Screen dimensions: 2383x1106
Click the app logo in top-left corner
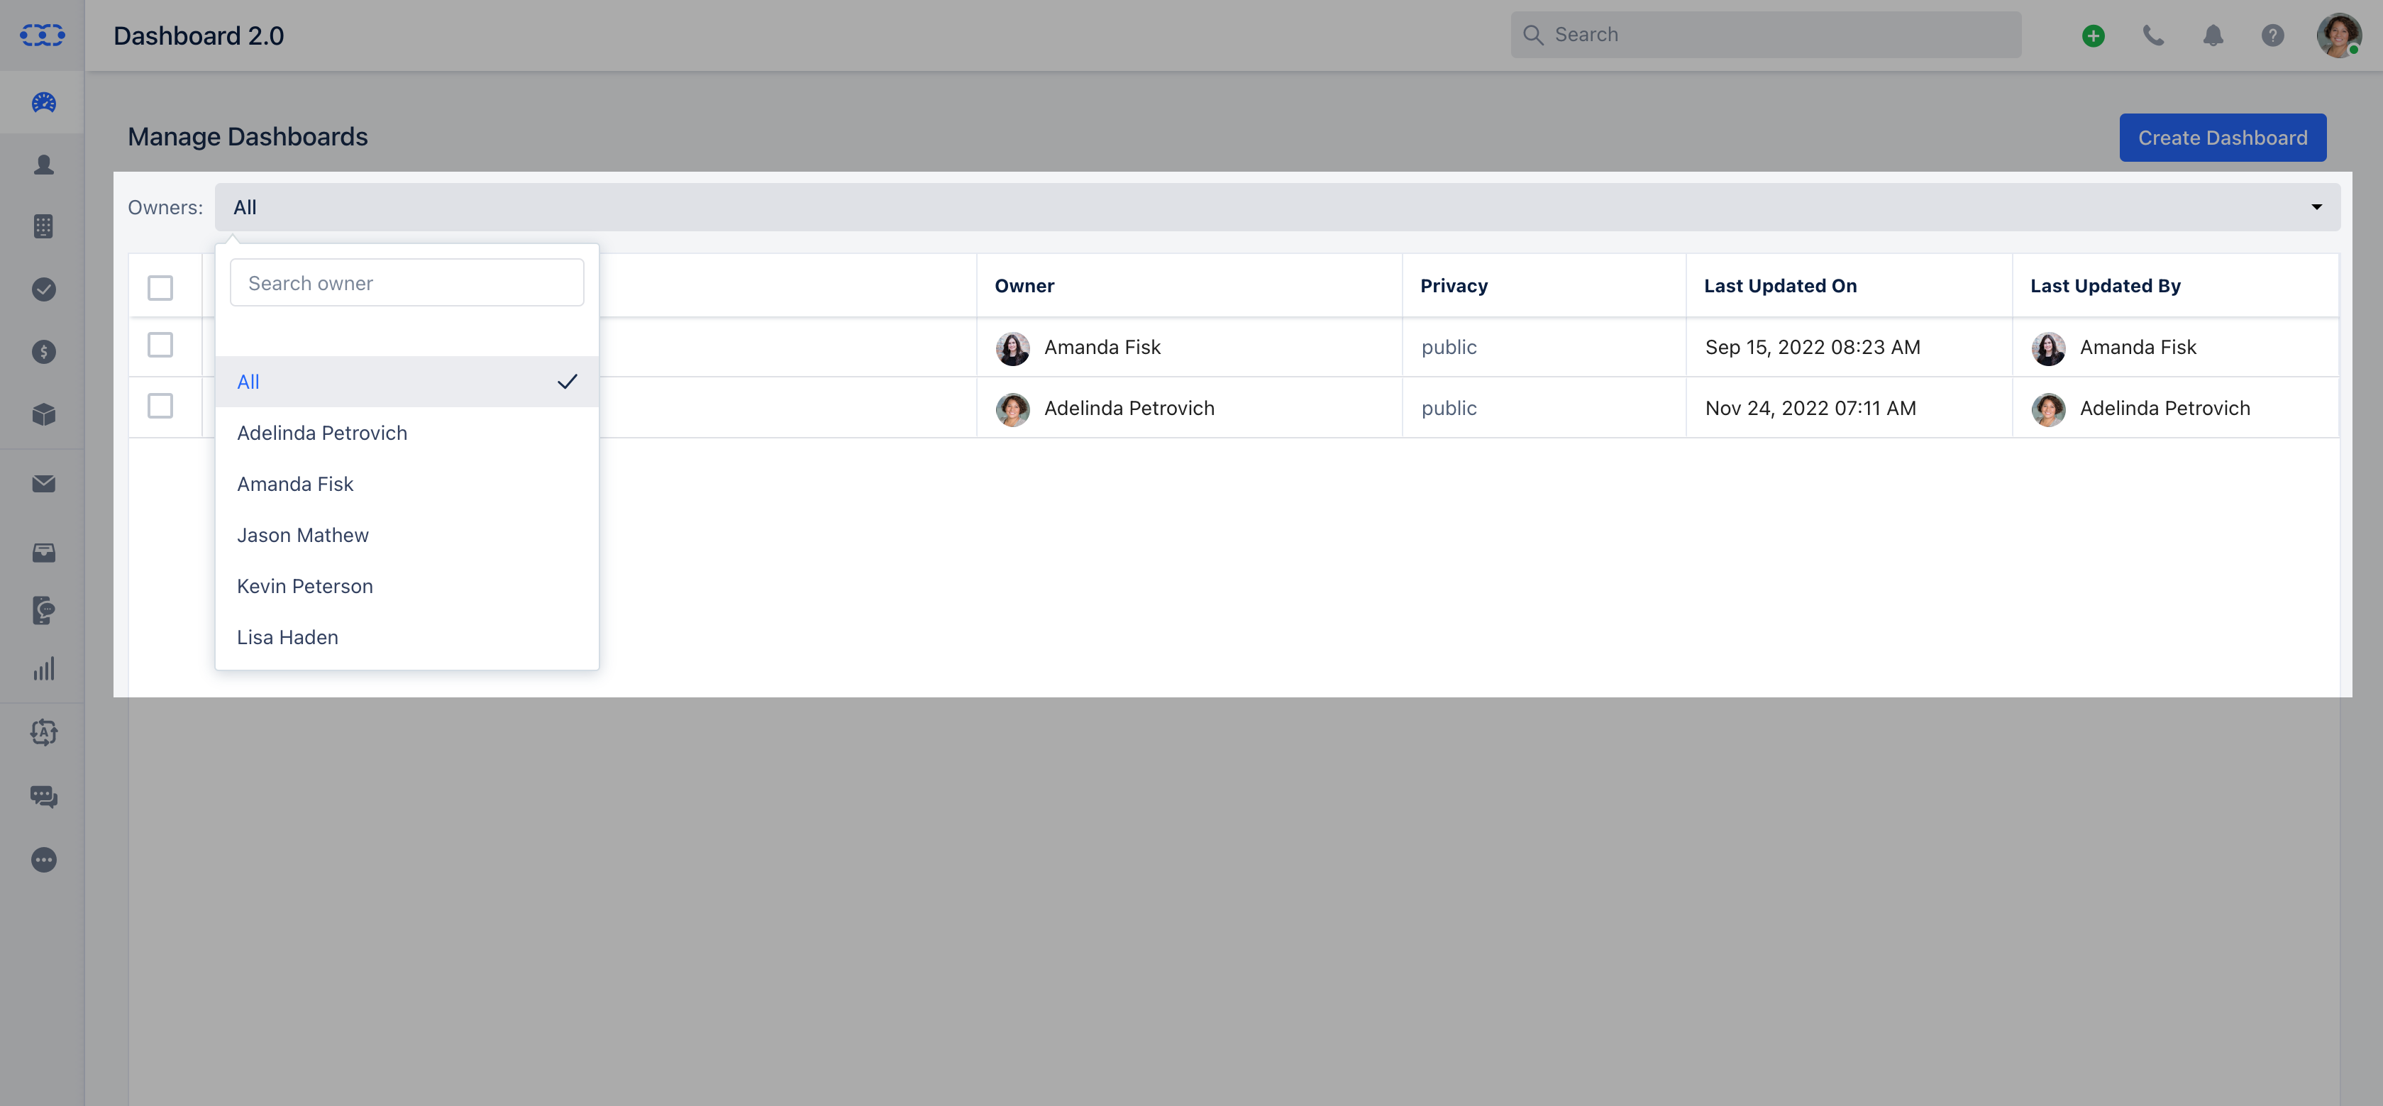[43, 35]
